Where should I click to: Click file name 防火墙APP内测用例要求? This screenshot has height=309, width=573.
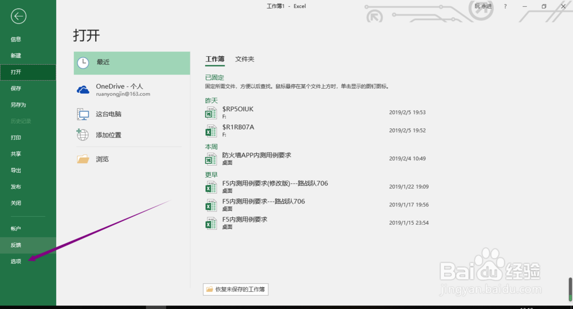click(x=257, y=155)
